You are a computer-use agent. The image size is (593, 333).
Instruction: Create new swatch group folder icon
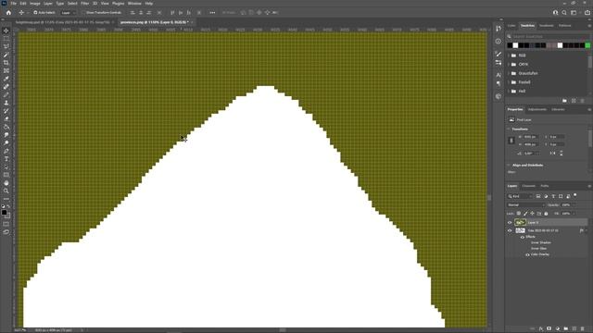564,101
